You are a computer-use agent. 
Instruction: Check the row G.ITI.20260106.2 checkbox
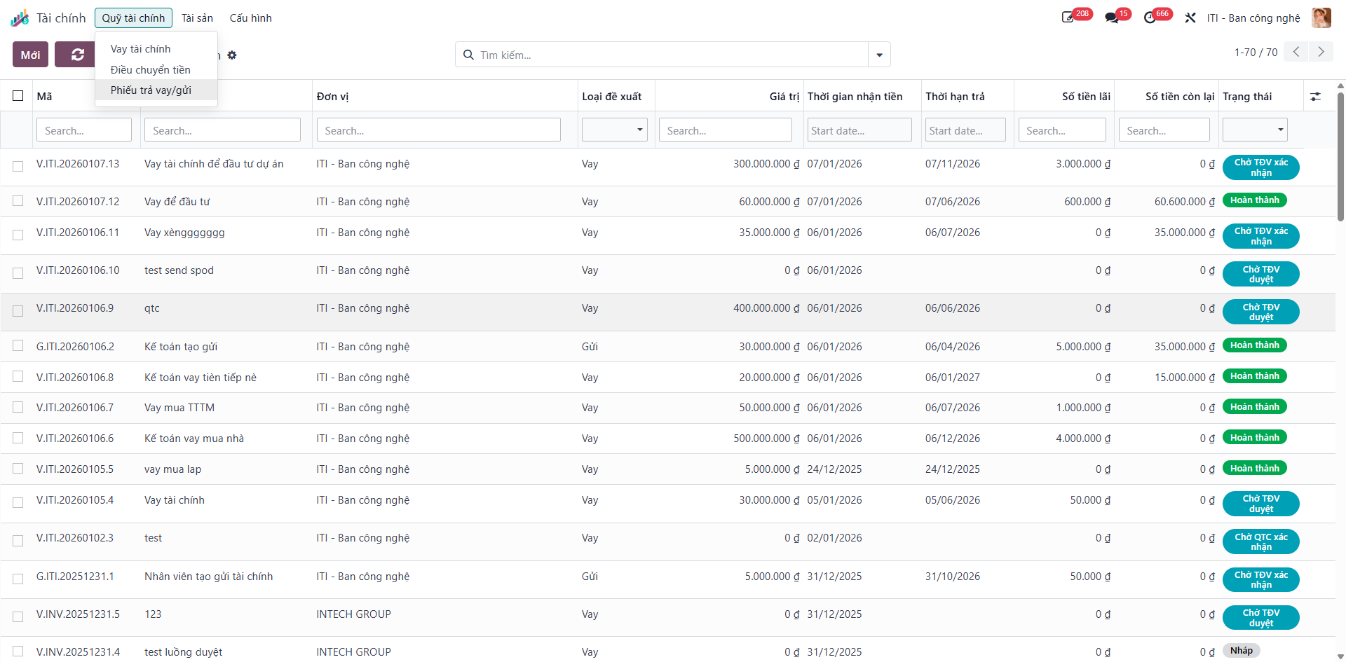[x=18, y=346]
